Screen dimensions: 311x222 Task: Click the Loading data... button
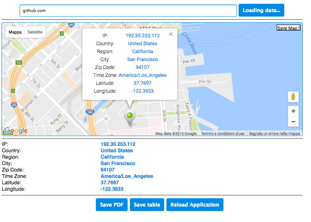(261, 10)
